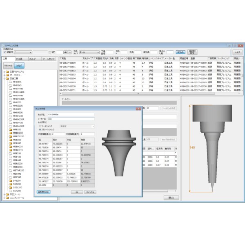Click the 図形取り込み button in dialog

[43, 192]
